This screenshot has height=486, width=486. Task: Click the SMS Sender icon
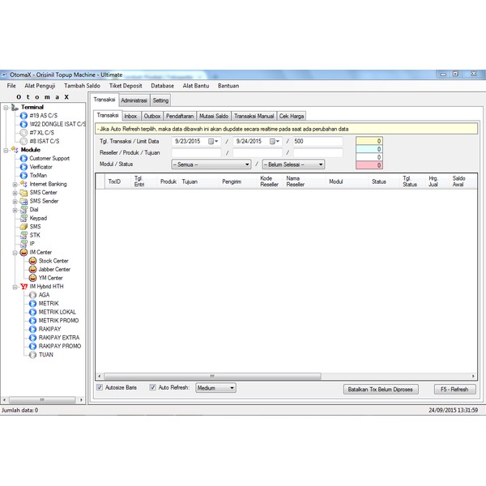coord(23,201)
